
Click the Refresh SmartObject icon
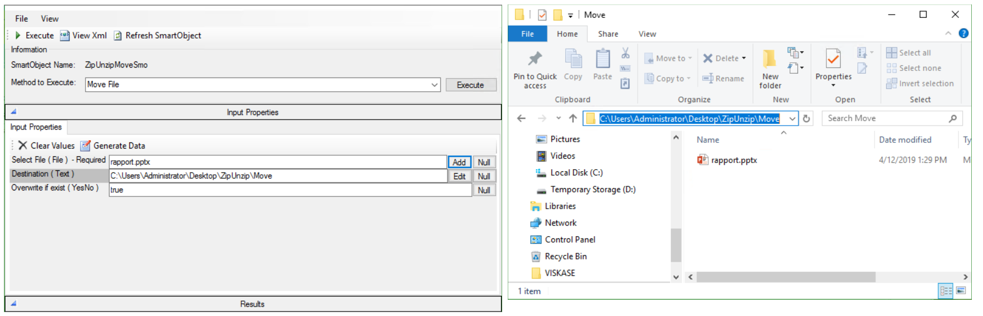point(118,36)
